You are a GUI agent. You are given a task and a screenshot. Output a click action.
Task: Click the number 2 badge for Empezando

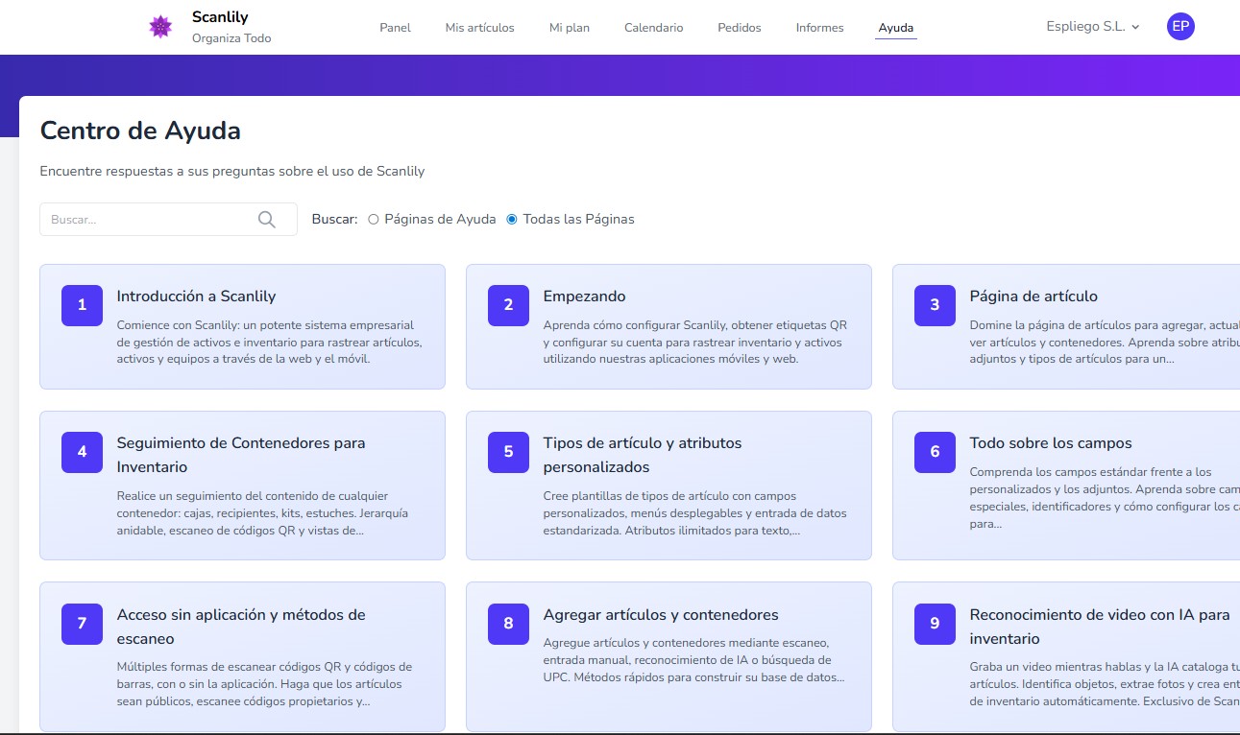[508, 305]
